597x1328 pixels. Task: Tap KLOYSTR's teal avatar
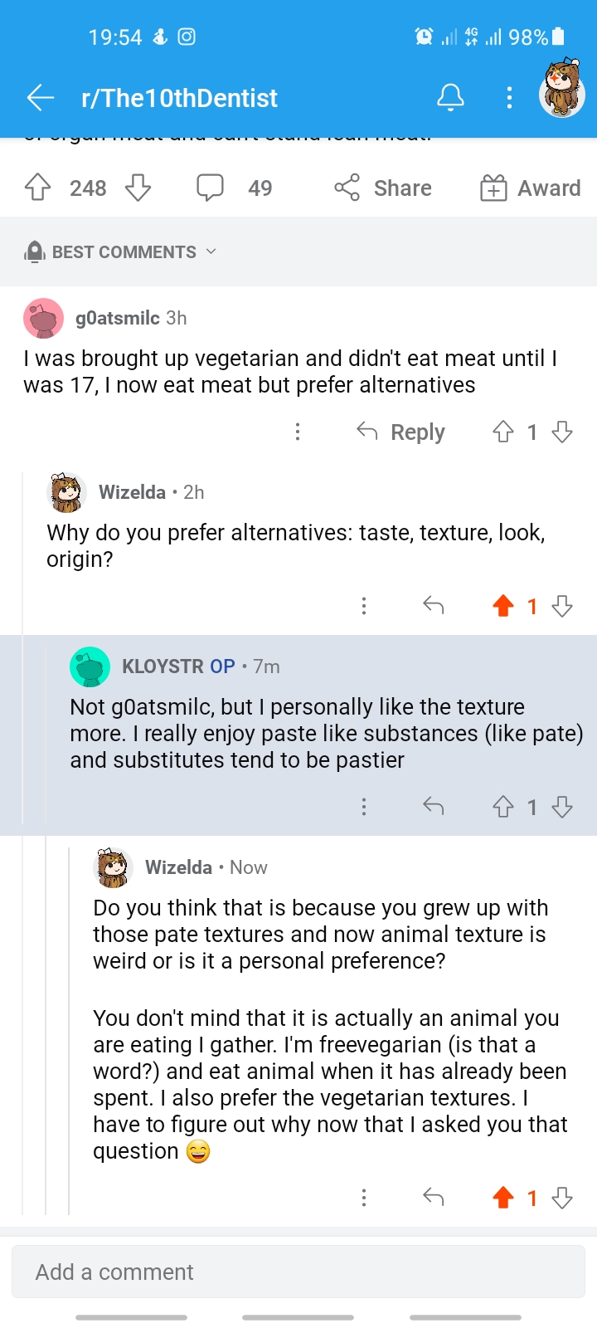coord(90,666)
